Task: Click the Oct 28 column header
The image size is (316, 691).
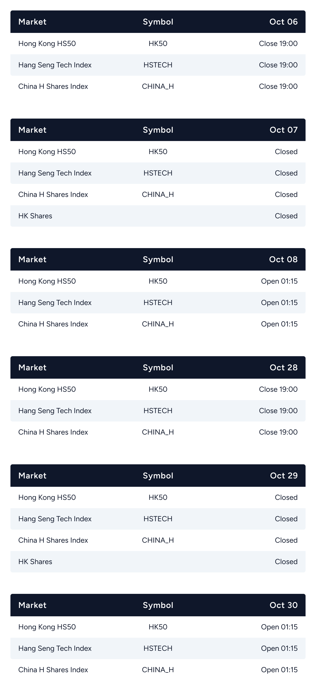Action: click(283, 367)
